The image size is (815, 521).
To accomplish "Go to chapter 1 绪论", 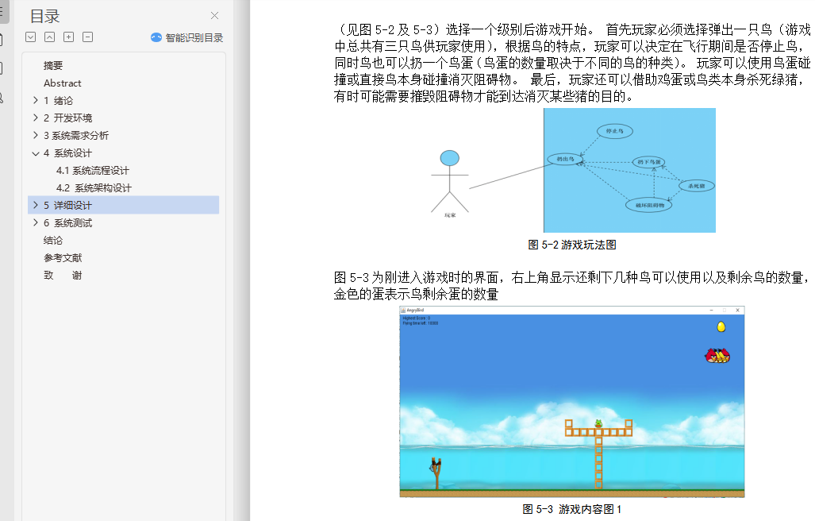I will [x=58, y=101].
